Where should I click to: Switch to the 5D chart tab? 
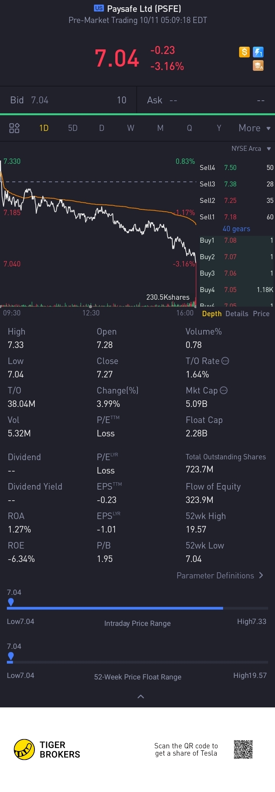[x=73, y=128]
